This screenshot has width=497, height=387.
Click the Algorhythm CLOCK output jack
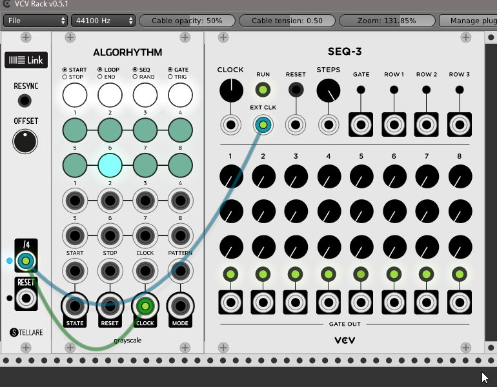click(x=145, y=306)
